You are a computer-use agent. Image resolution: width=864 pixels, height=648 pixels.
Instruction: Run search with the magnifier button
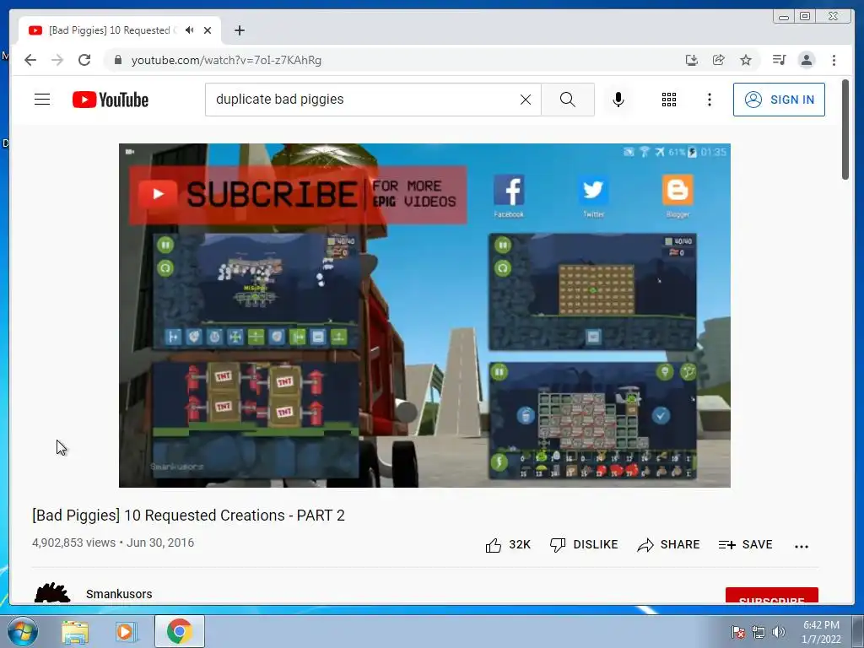(568, 100)
